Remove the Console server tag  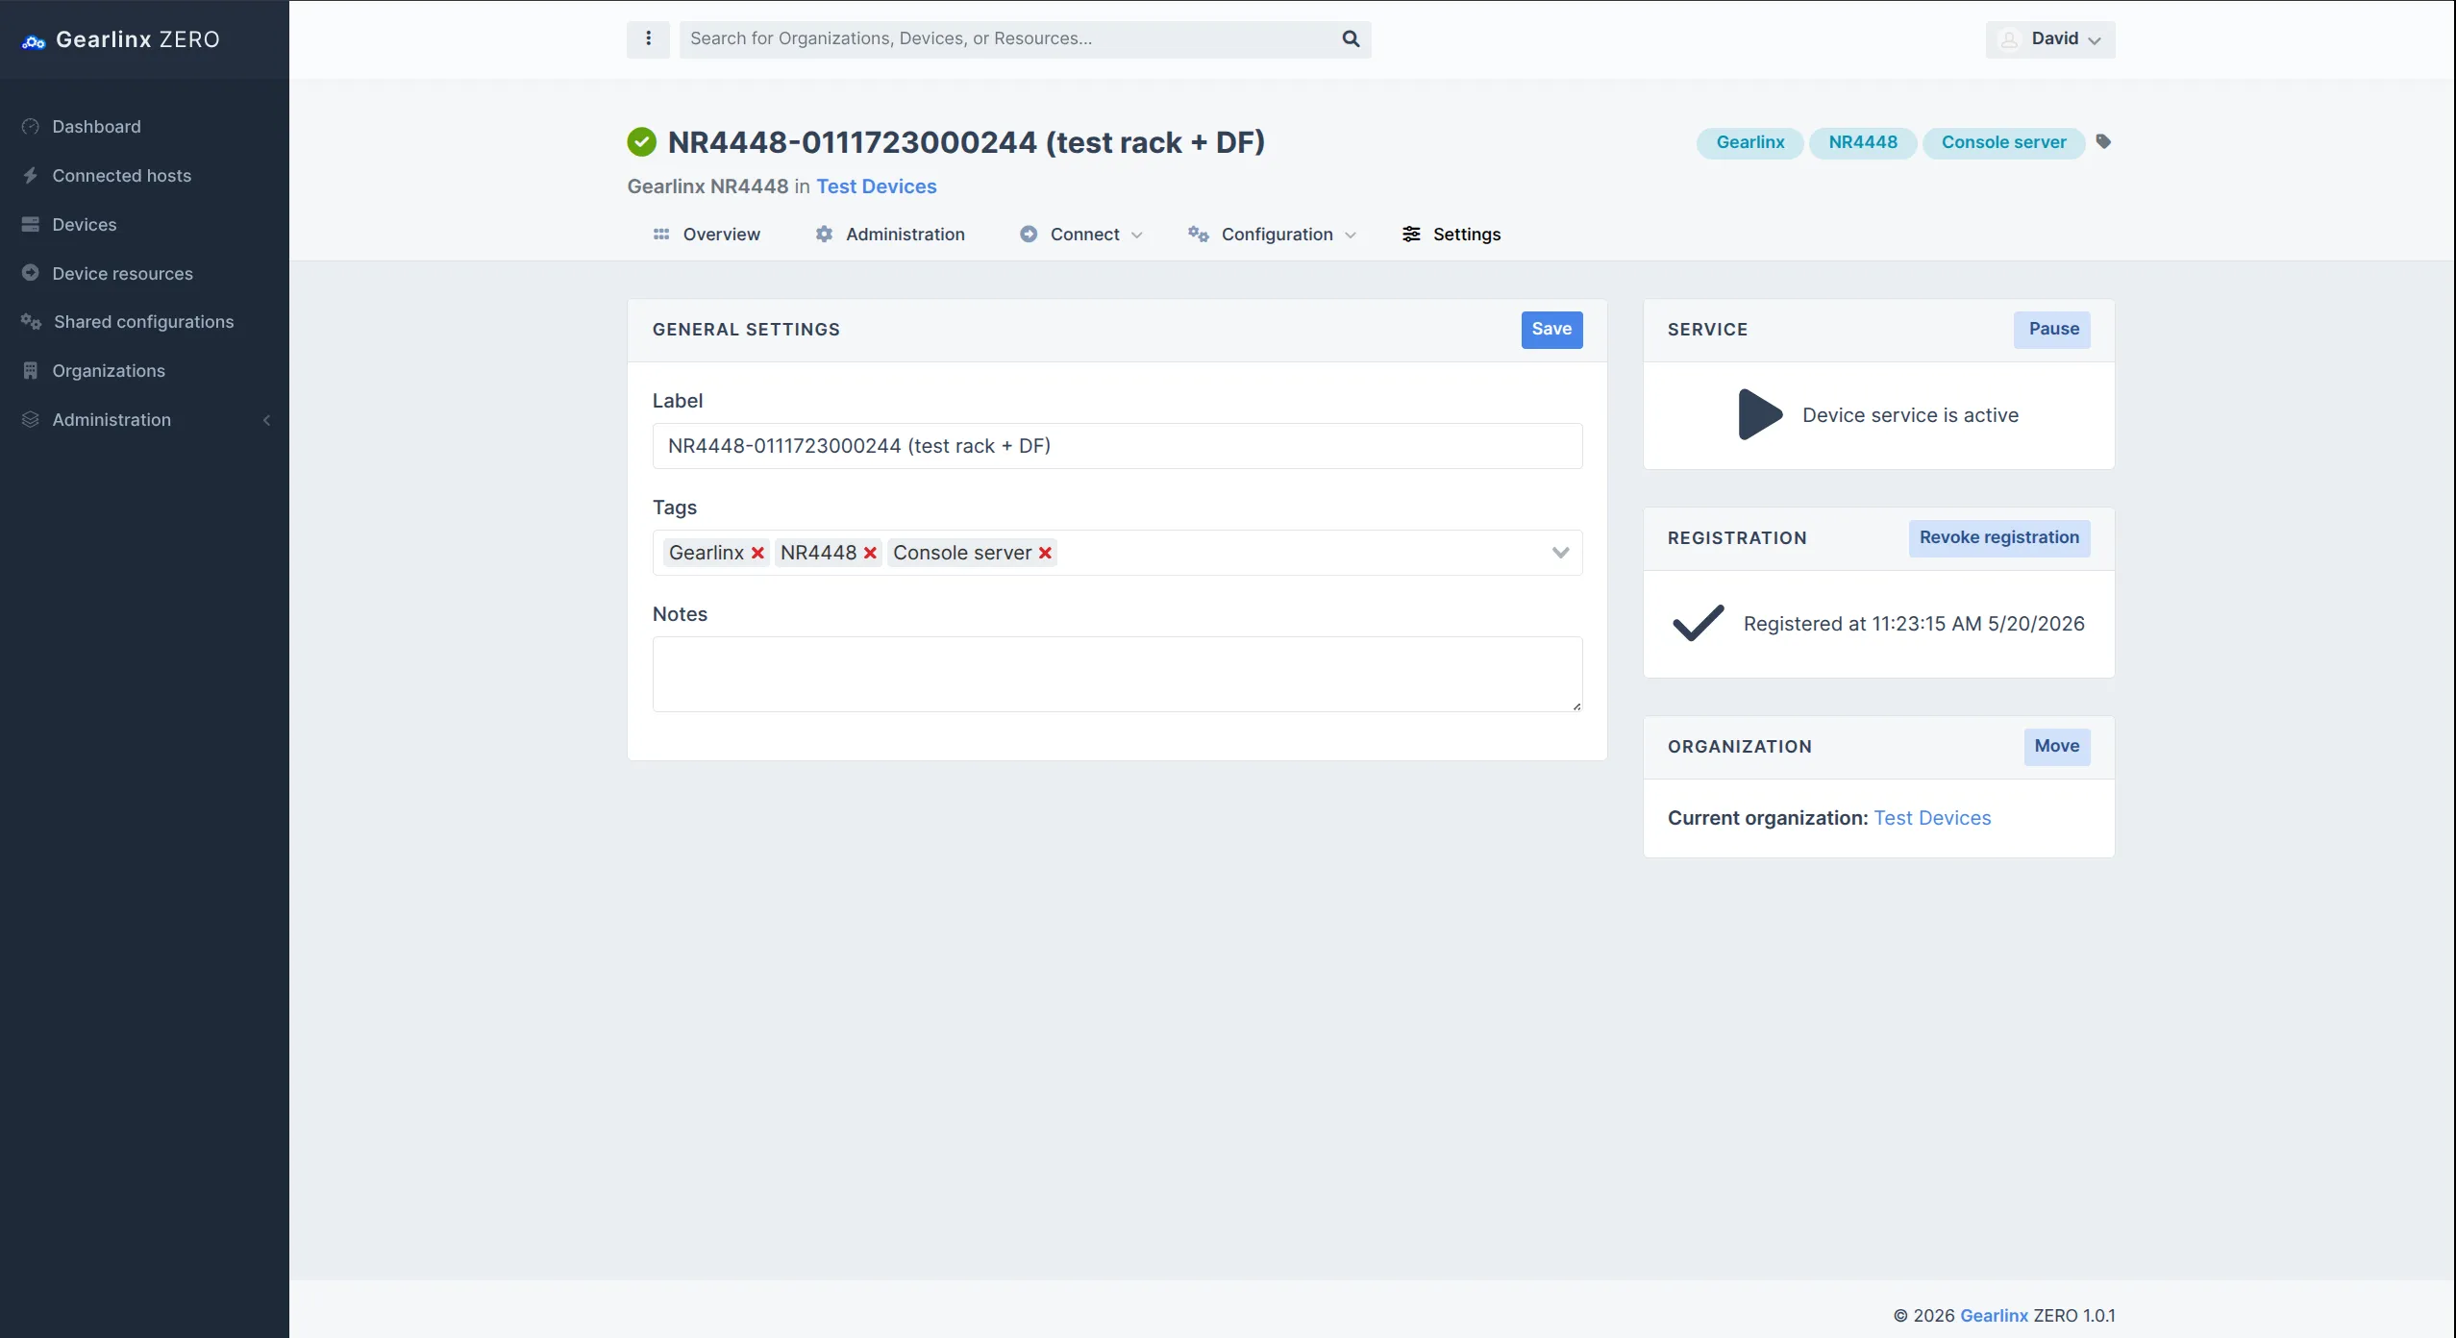point(1045,553)
